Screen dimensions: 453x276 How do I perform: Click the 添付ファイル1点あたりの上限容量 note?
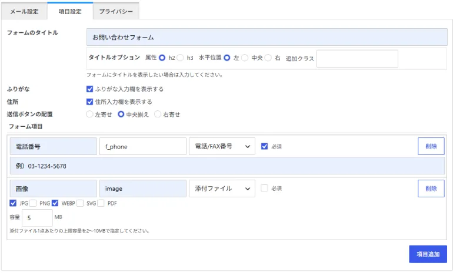point(79,231)
